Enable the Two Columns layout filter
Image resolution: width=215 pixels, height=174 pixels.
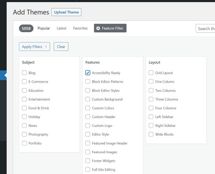[151, 90]
